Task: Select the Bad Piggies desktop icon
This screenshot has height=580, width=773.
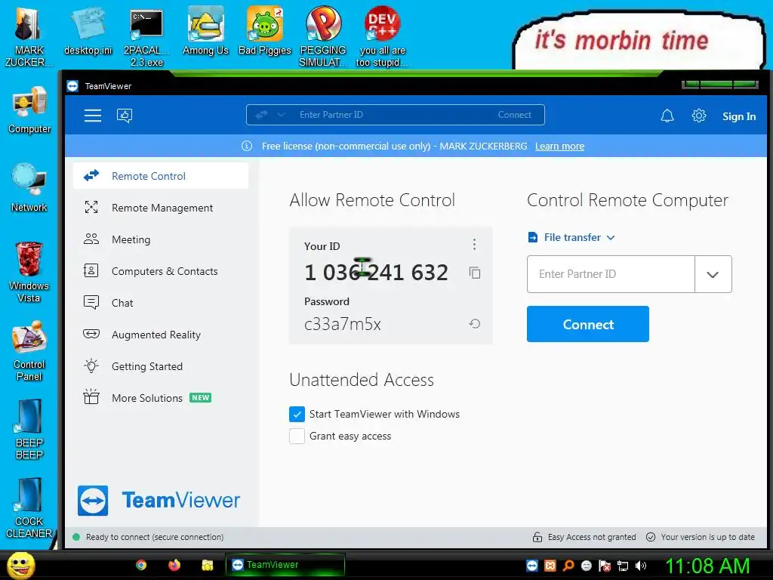Action: click(265, 32)
